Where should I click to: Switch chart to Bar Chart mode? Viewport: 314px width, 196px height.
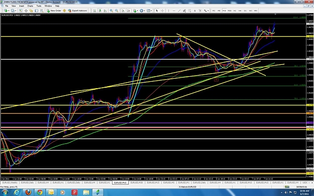[x=94, y=11]
